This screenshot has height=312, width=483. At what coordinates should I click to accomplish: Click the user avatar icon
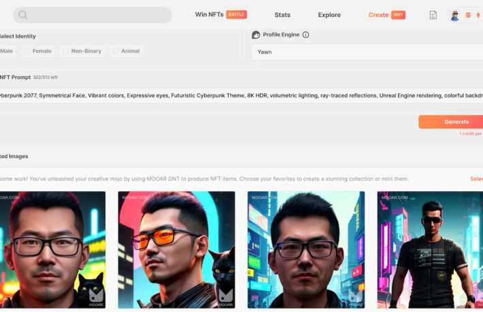(455, 15)
